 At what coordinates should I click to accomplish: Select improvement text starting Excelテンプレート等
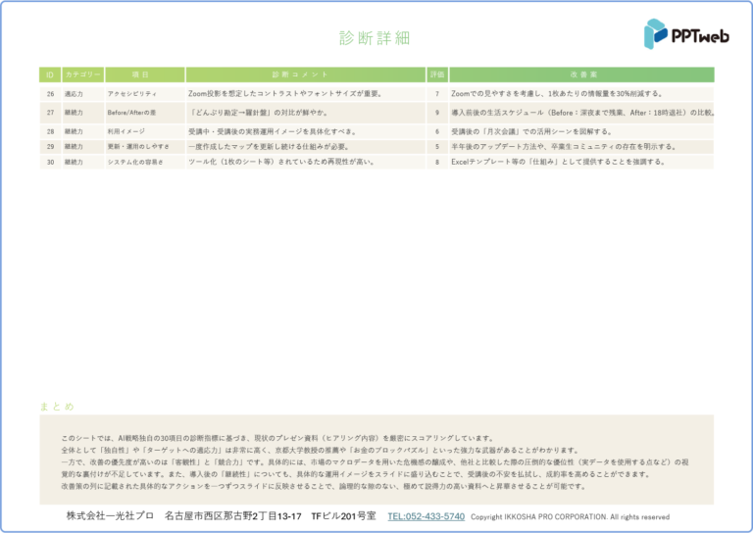point(559,163)
